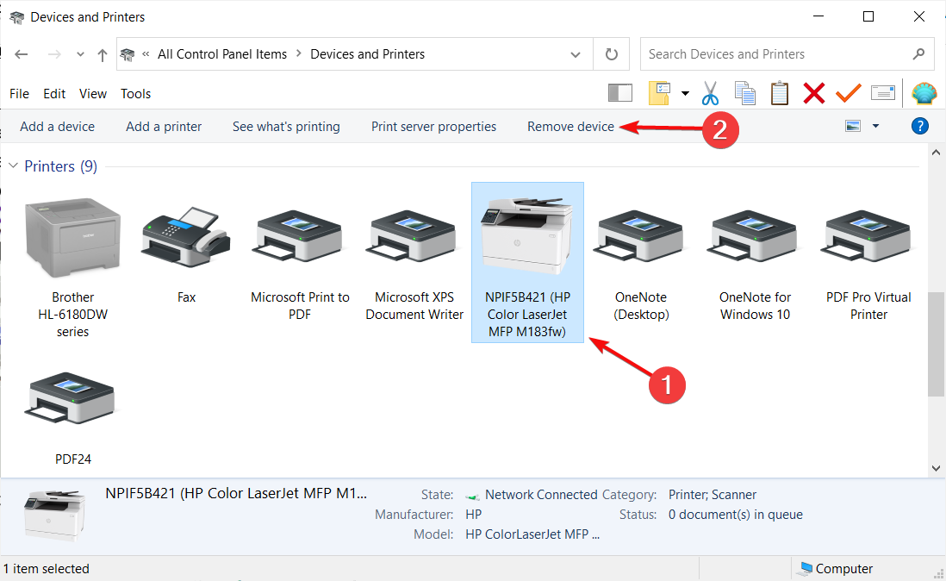Click the Refresh button in address bar
Image resolution: width=946 pixels, height=581 pixels.
pos(611,54)
